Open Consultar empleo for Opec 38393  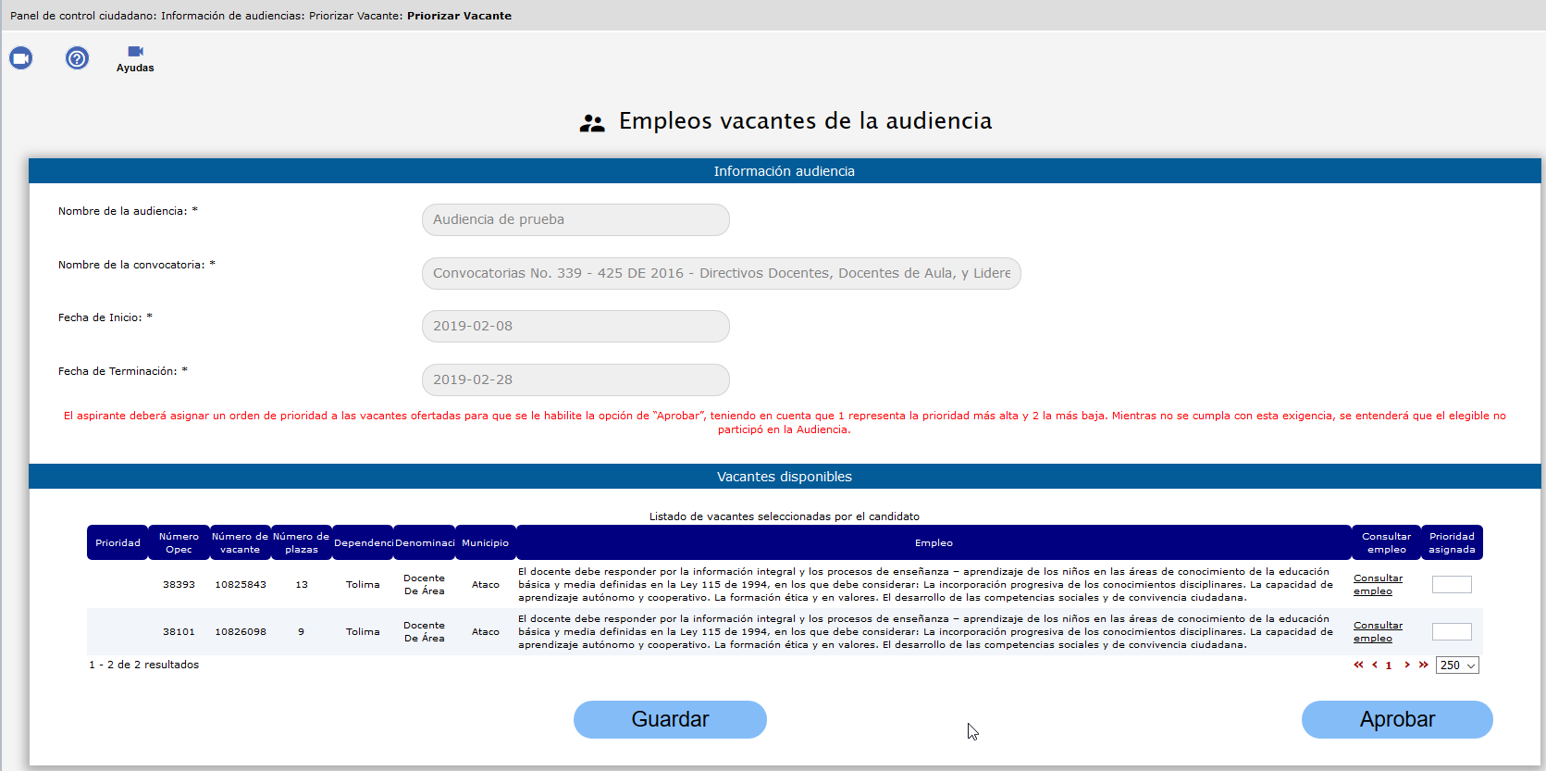[1378, 584]
